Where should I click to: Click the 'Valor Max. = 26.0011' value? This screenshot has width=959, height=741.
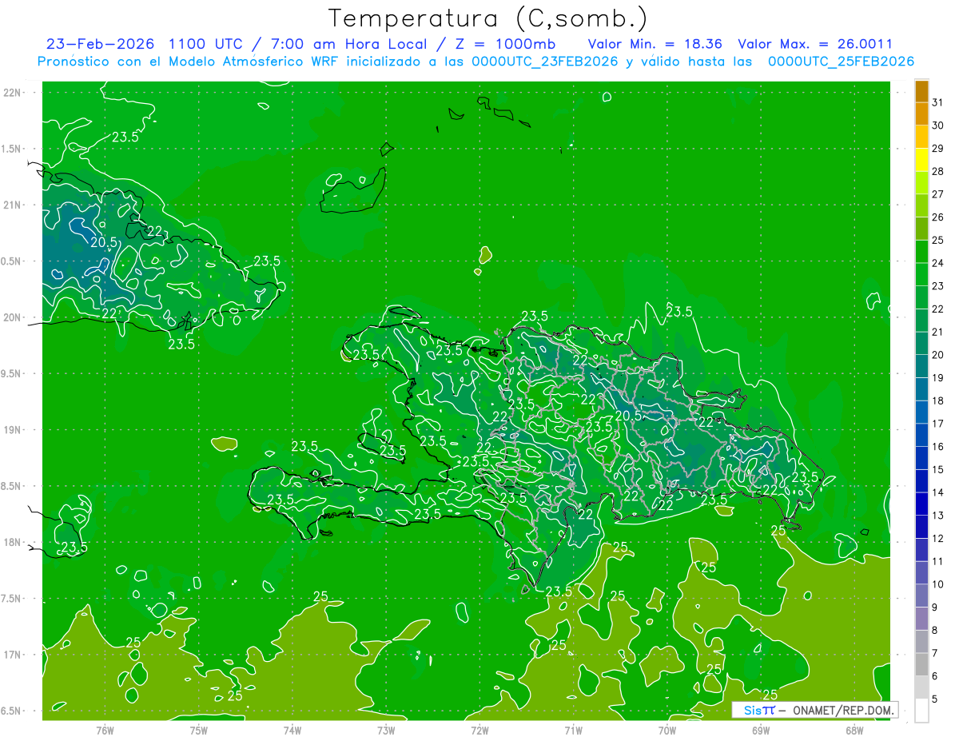[x=815, y=44]
